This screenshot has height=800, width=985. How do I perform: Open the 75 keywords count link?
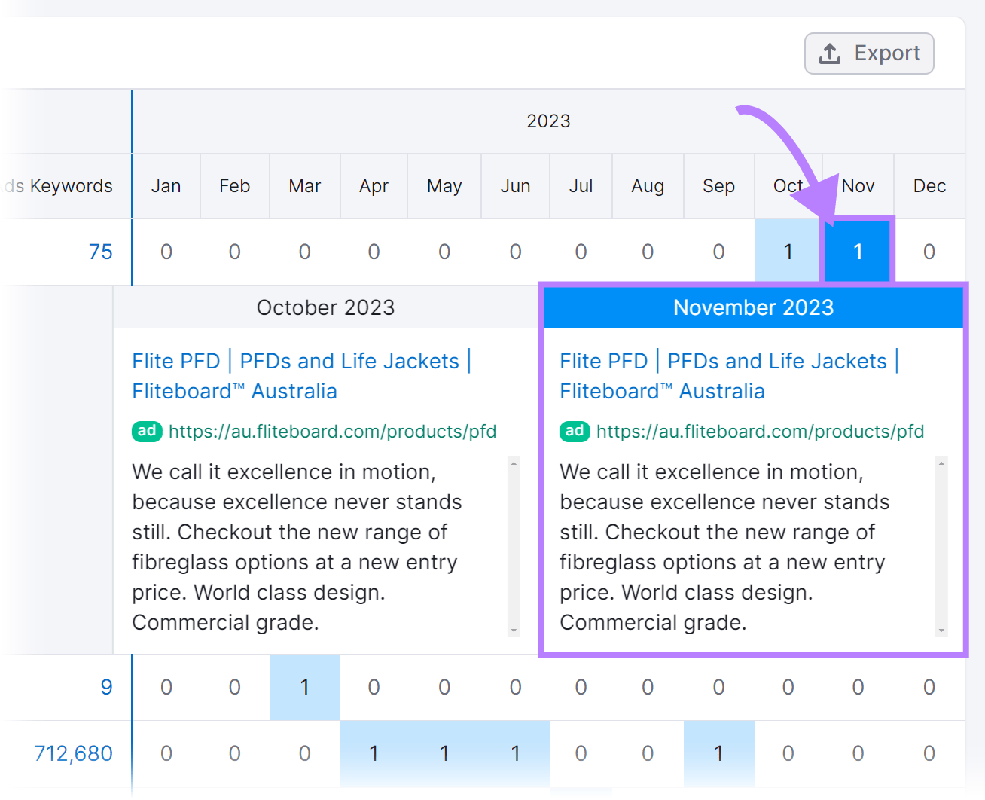click(100, 252)
